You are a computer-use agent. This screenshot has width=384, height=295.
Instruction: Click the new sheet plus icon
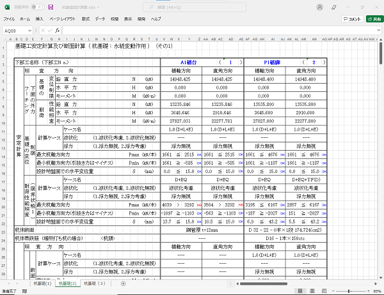123,284
